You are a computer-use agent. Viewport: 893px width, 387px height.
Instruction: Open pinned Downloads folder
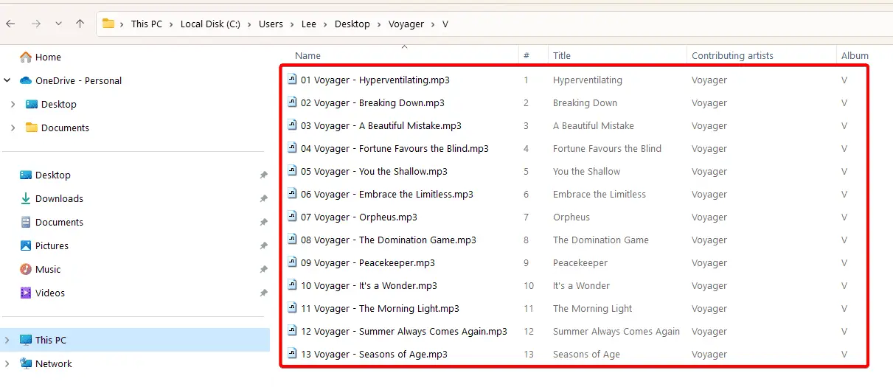click(59, 198)
